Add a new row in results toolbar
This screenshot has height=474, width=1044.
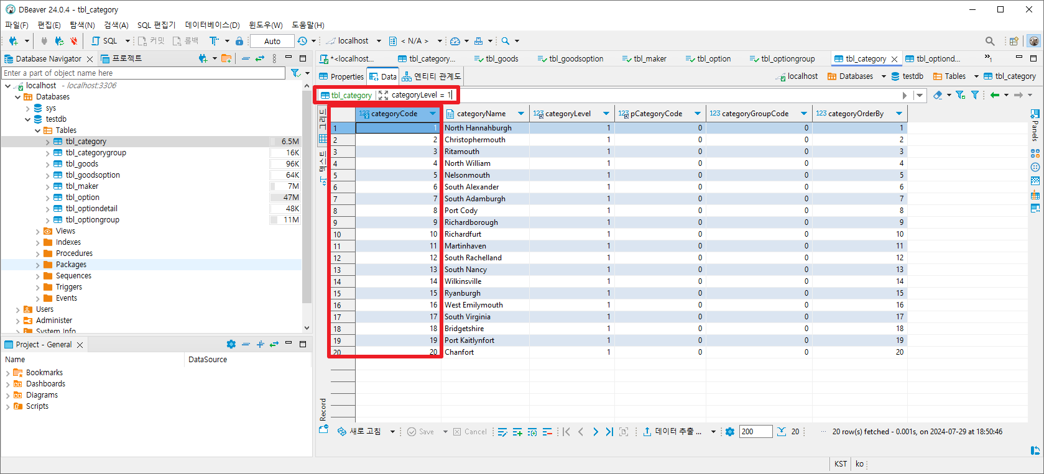(x=517, y=432)
